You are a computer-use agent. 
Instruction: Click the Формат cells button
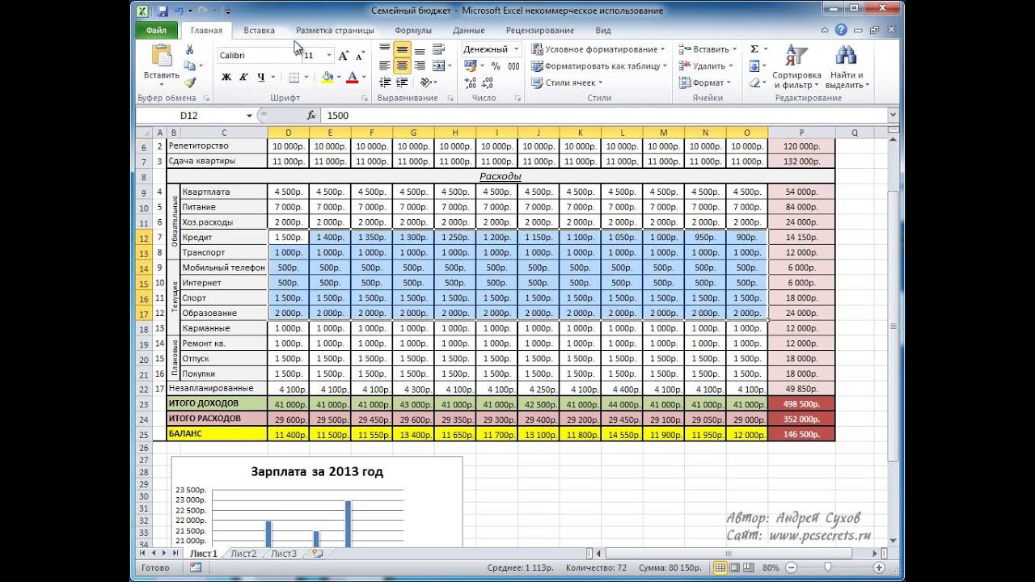point(705,82)
